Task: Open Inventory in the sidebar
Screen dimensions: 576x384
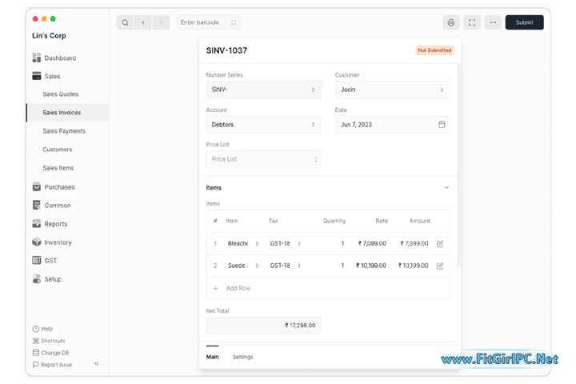Action: (58, 242)
